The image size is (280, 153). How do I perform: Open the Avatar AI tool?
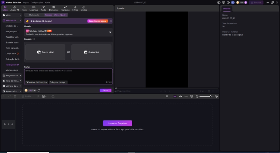(15, 8)
